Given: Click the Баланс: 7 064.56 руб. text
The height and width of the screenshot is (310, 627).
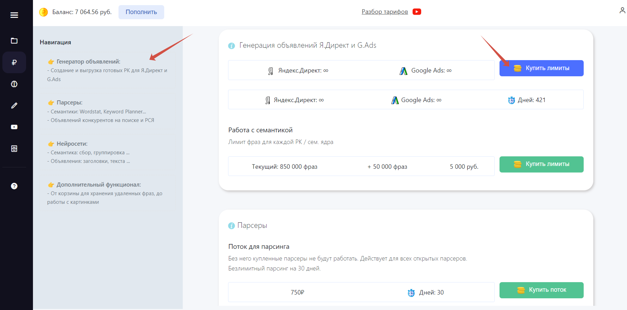Looking at the screenshot, I should pos(82,12).
